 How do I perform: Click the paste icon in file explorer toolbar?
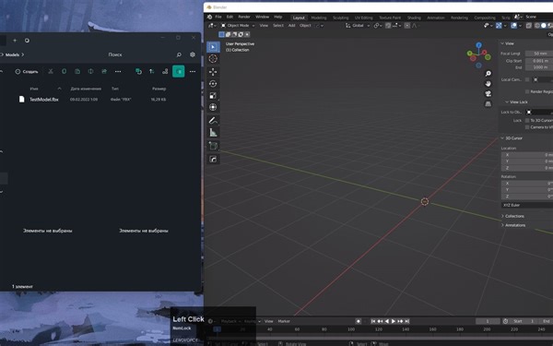click(77, 71)
